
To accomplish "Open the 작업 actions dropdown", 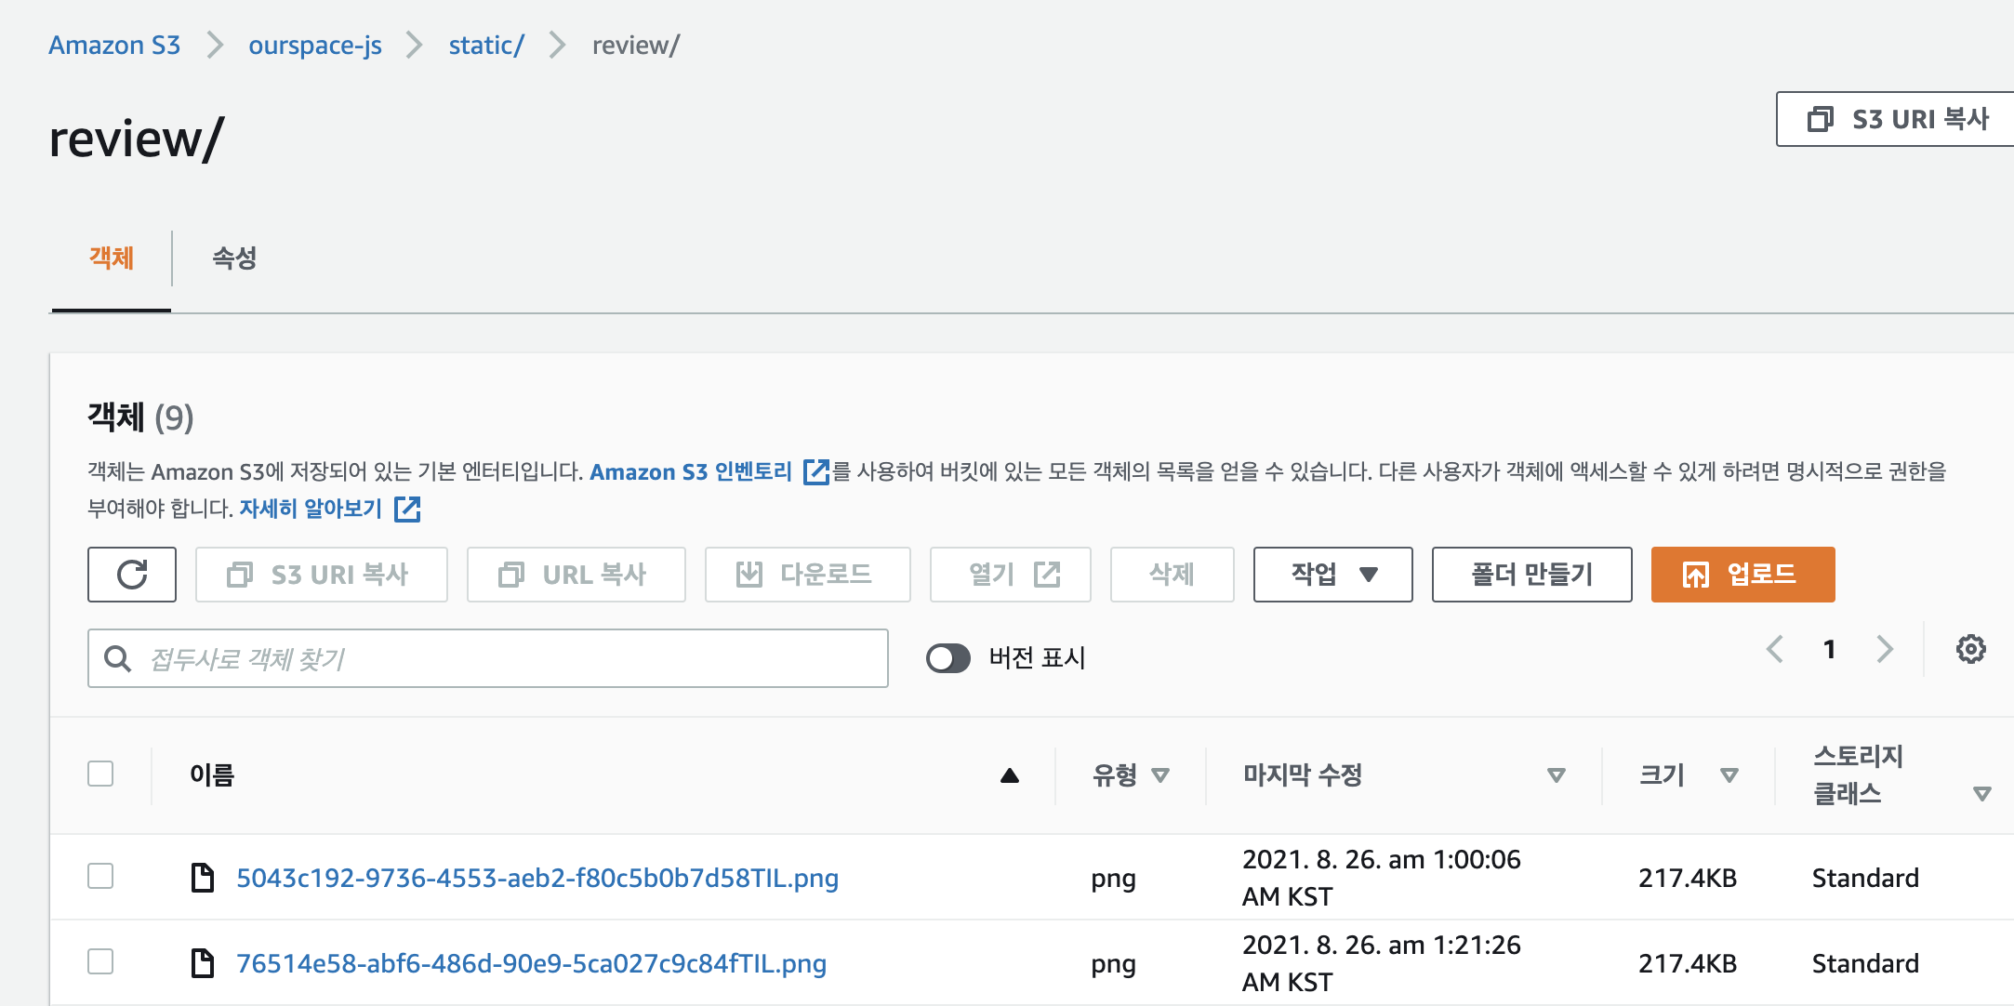I will (x=1333, y=575).
